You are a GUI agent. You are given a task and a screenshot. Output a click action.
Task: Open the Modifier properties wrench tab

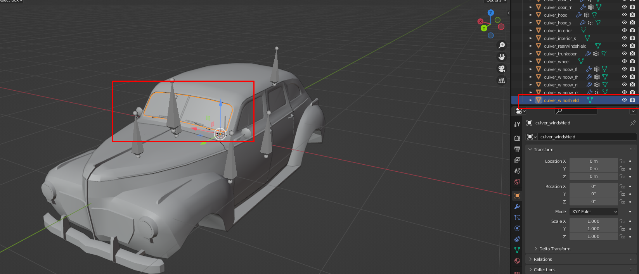pos(517,207)
